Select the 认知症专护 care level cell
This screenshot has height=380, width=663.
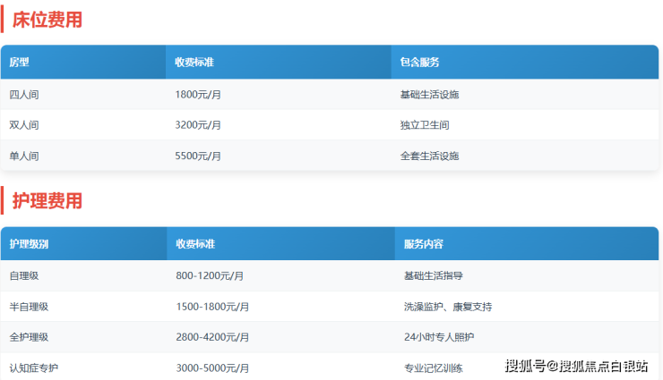tap(33, 367)
